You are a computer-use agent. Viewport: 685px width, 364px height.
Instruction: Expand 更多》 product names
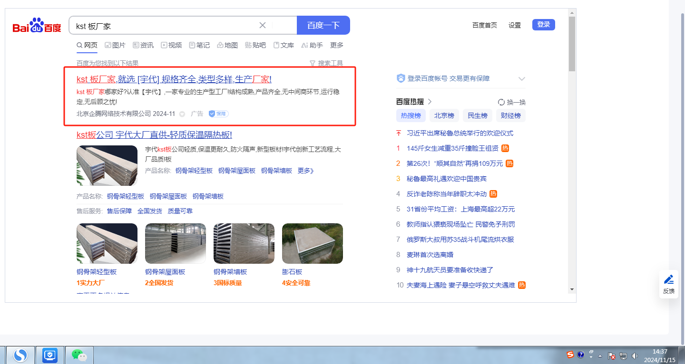click(x=306, y=171)
